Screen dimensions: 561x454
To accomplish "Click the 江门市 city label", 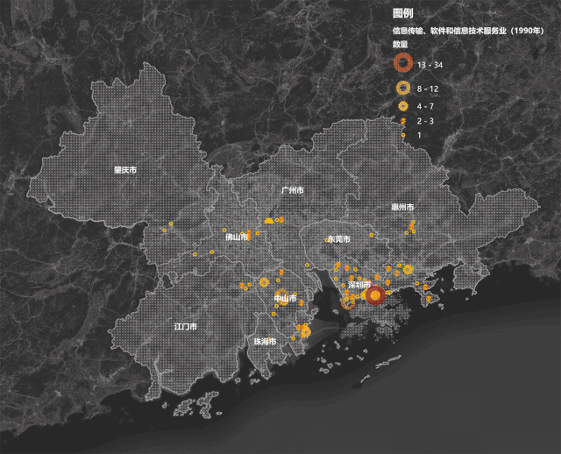I will pos(185,326).
